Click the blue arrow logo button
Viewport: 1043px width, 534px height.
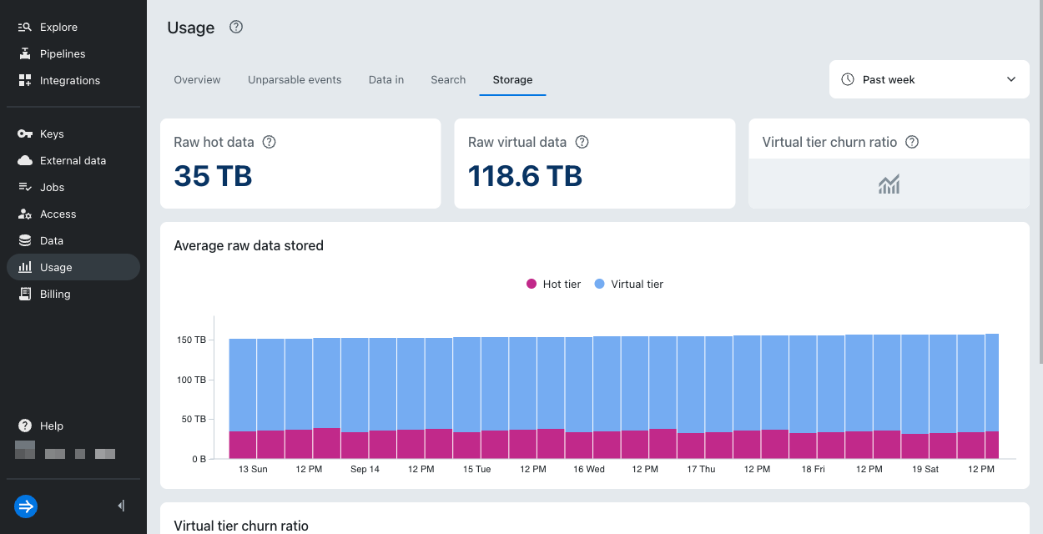click(x=26, y=506)
